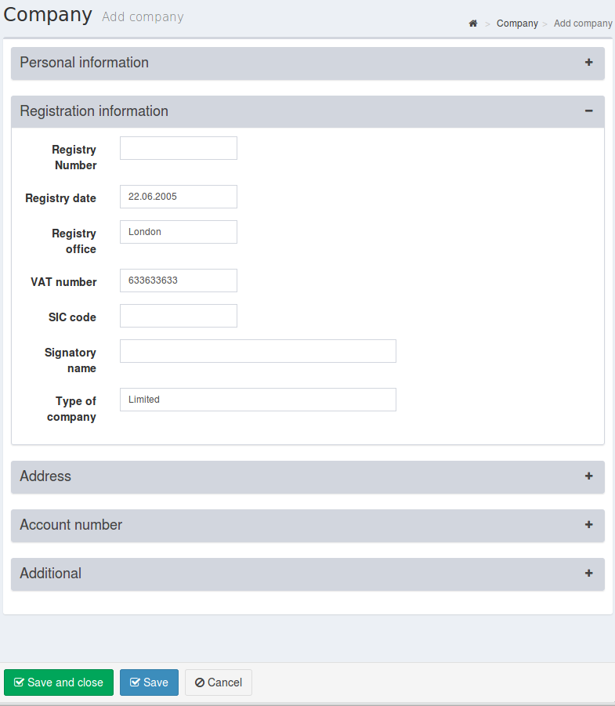Click the Signatory name field

[x=258, y=351]
